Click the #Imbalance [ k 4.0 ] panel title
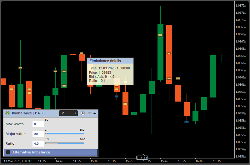 coord(28,113)
